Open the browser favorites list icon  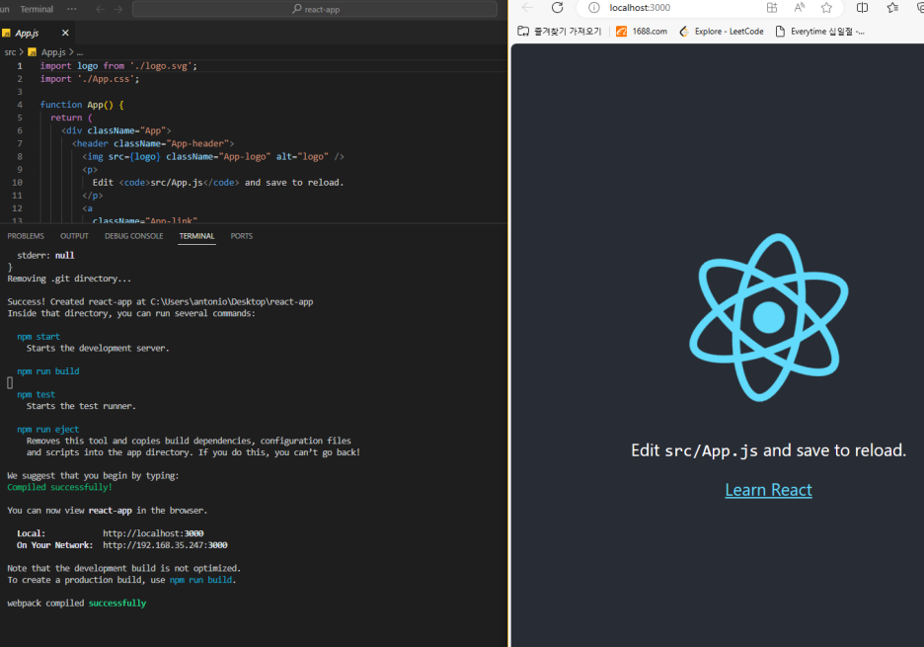click(892, 8)
